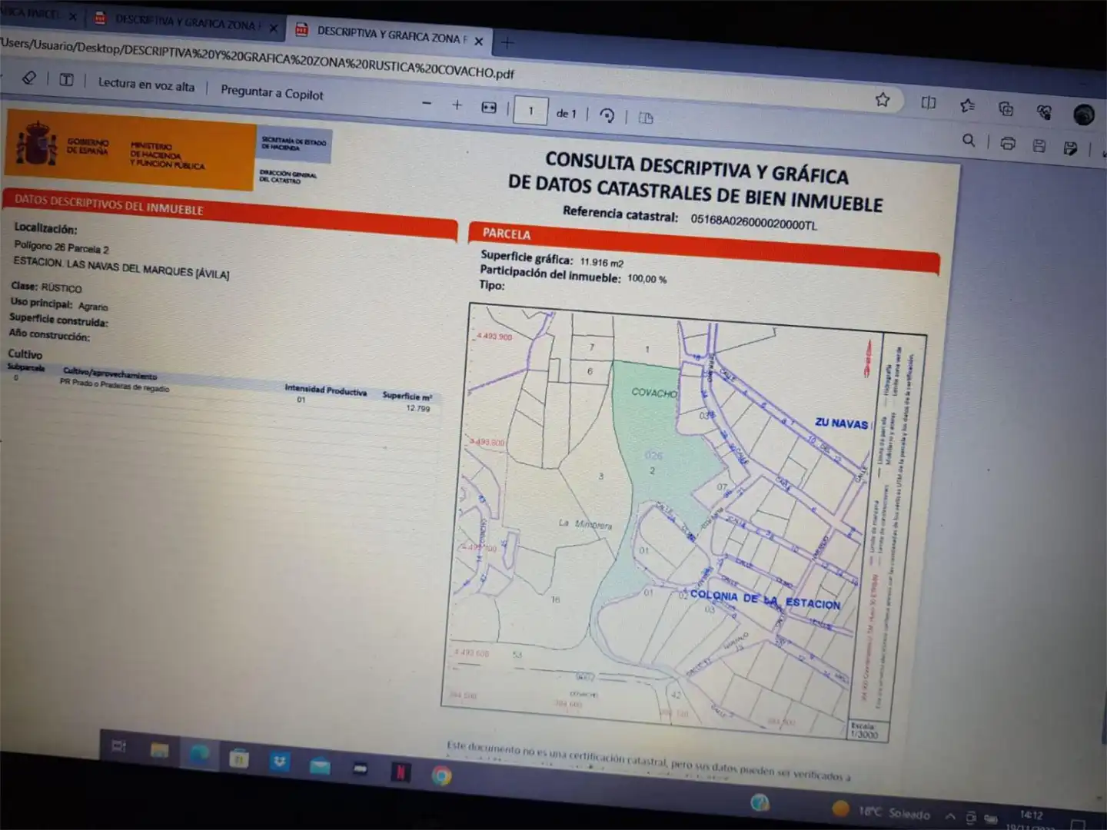Open Preguntar a Copilot
Screen dimensions: 1107x830
pyautogui.click(x=271, y=93)
